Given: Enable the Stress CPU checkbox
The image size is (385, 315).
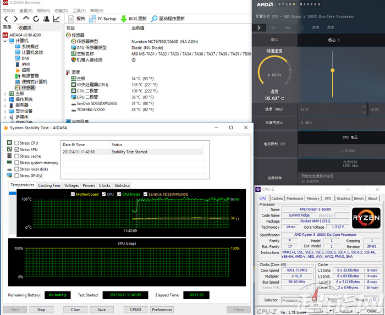Looking at the screenshot, I should [x=16, y=143].
